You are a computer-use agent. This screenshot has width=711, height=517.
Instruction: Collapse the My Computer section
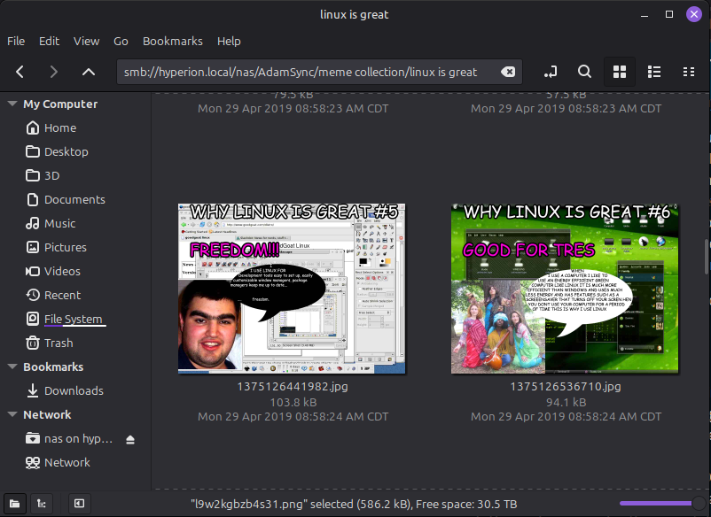tap(12, 104)
